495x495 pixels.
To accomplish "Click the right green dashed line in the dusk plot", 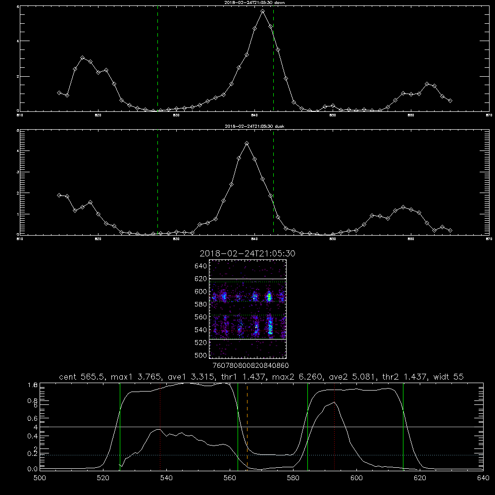I will (x=273, y=182).
